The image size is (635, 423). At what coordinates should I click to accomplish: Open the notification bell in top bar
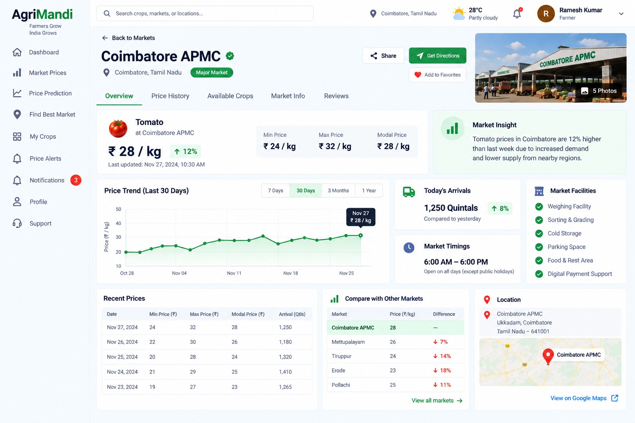click(517, 13)
